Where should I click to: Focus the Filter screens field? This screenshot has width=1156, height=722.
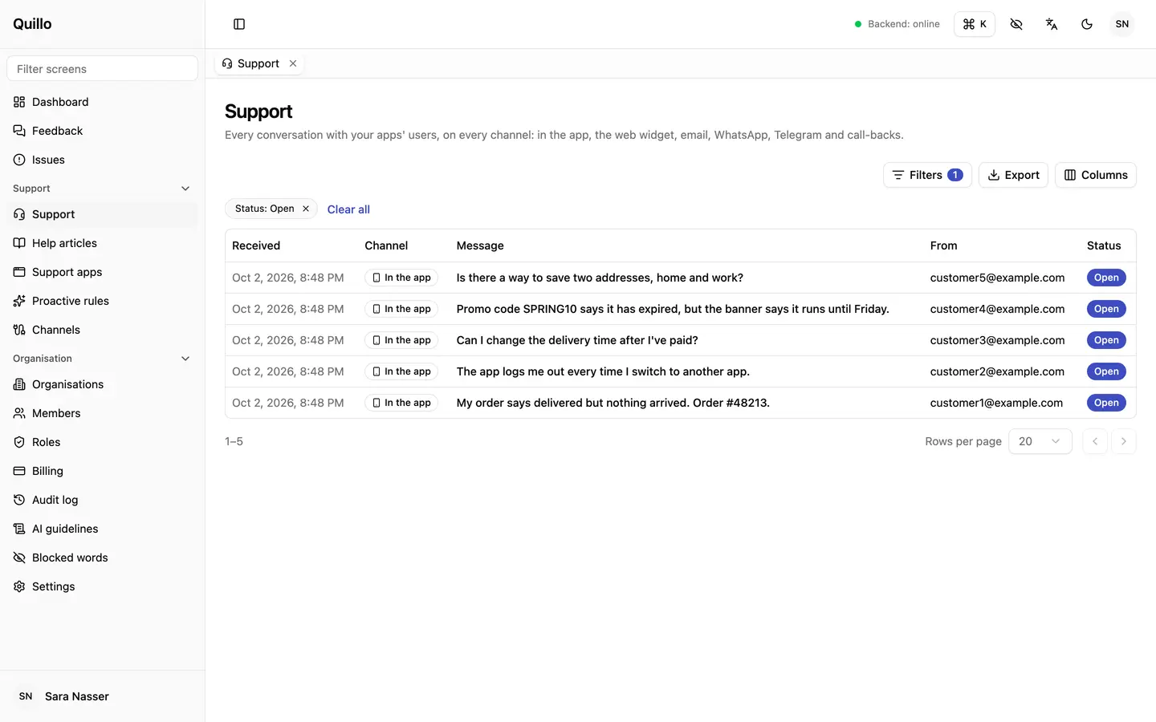tap(102, 69)
